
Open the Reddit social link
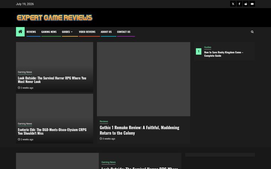pos(246,4)
